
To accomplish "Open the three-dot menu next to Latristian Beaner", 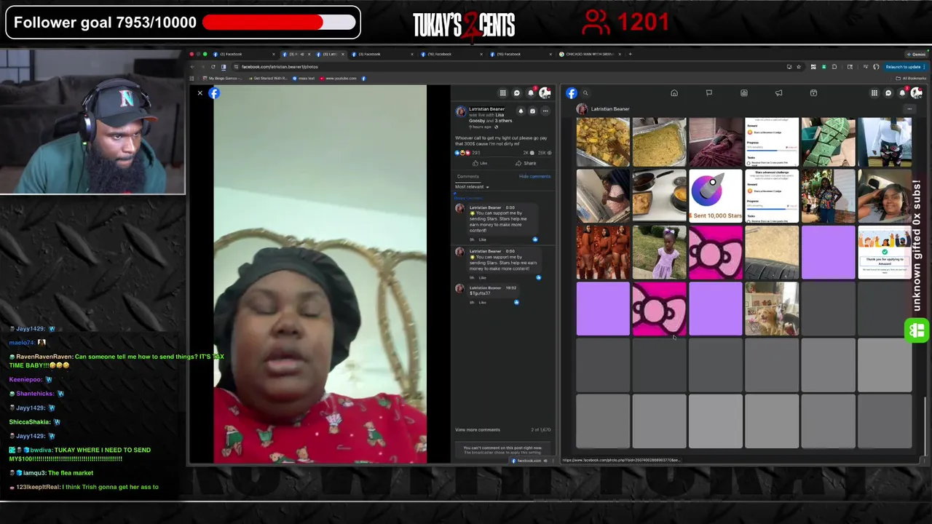I will pos(909,109).
